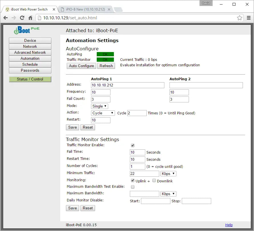Focus the AutoPing 1 Address field
Viewport: 254px width, 231px height.
pos(128,85)
